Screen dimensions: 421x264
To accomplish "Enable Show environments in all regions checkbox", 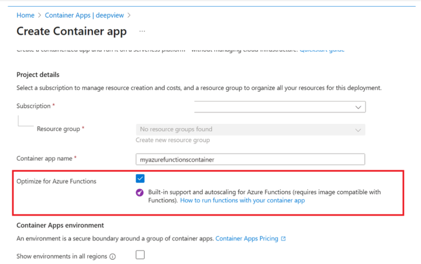I will [140, 255].
